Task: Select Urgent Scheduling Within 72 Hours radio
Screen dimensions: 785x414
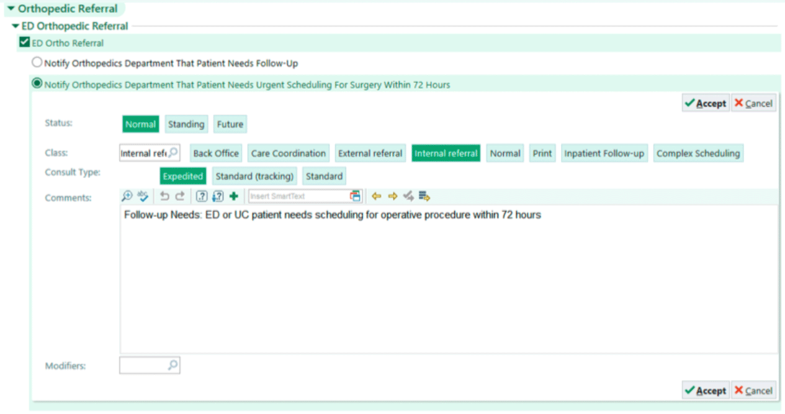Action: [x=37, y=84]
